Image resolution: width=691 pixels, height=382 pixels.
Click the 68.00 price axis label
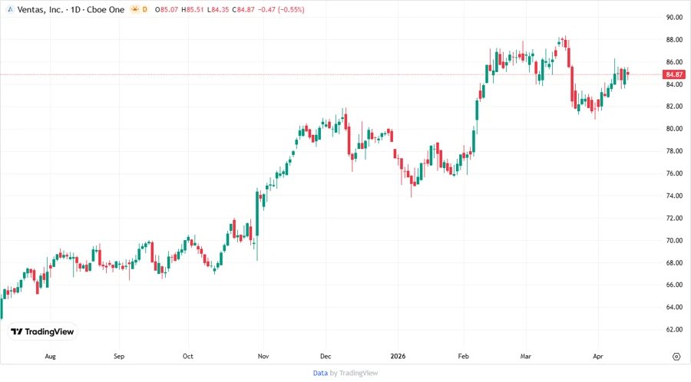tap(674, 263)
